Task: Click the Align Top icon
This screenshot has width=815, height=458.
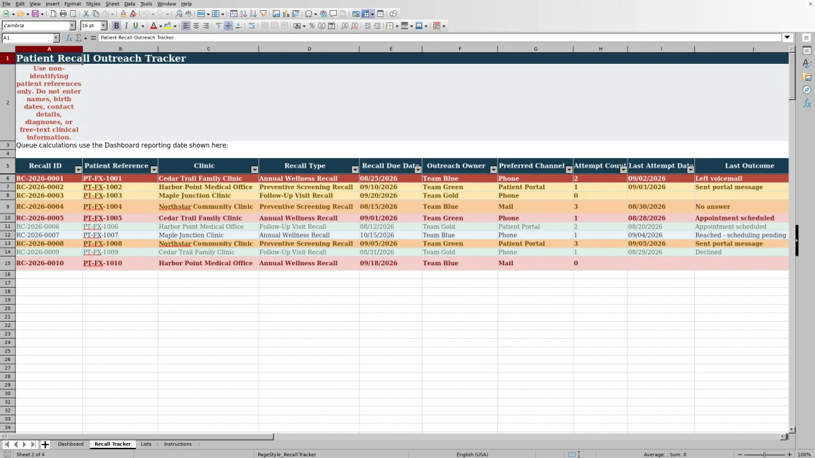Action: point(219,26)
